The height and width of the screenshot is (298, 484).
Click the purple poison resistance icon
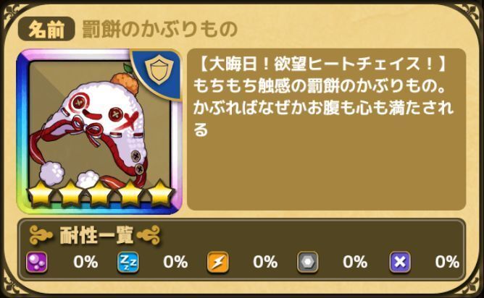pyautogui.click(x=36, y=263)
